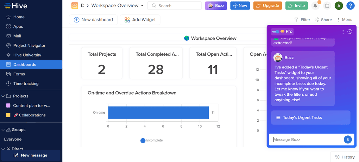The height and width of the screenshot is (162, 359).
Task: Close the Buzz chat panel
Action: pyautogui.click(x=350, y=32)
